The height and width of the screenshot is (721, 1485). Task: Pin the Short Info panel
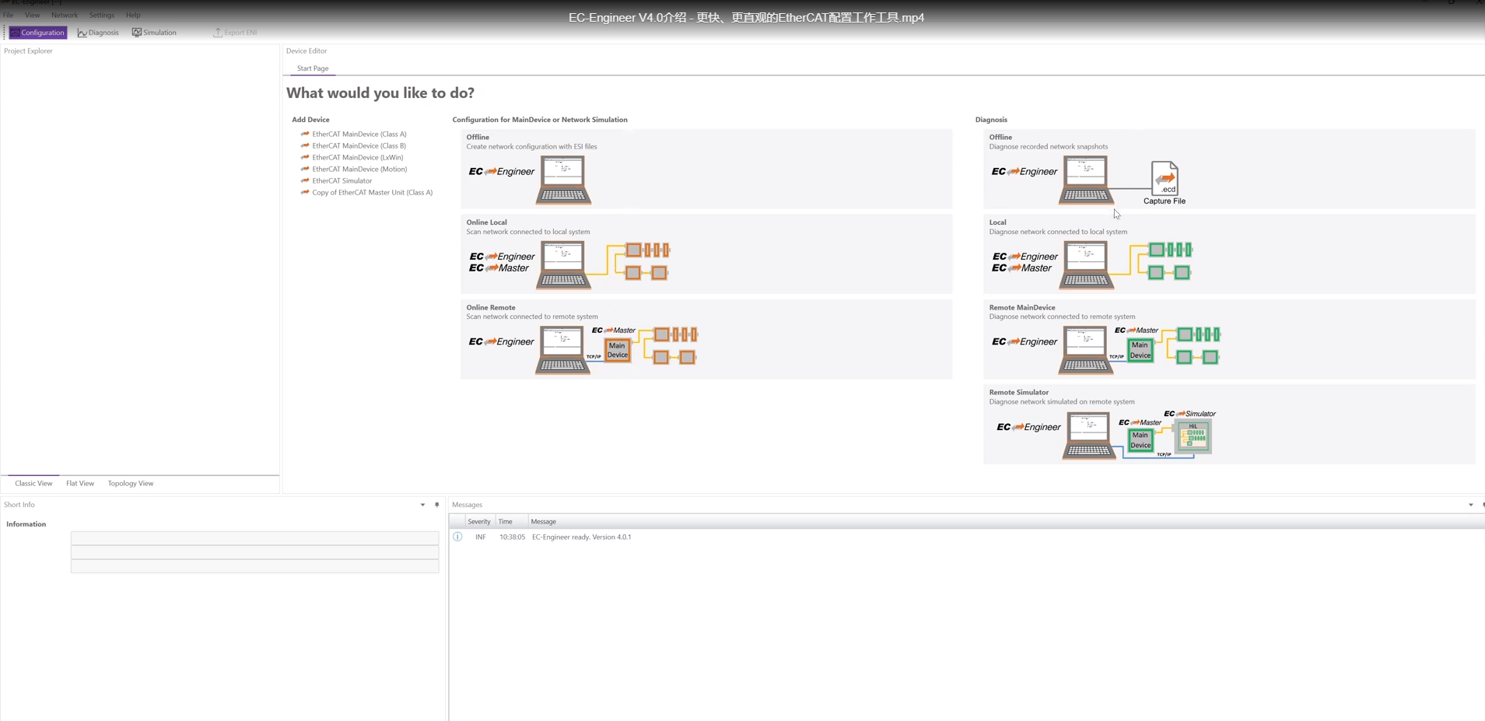tap(436, 505)
